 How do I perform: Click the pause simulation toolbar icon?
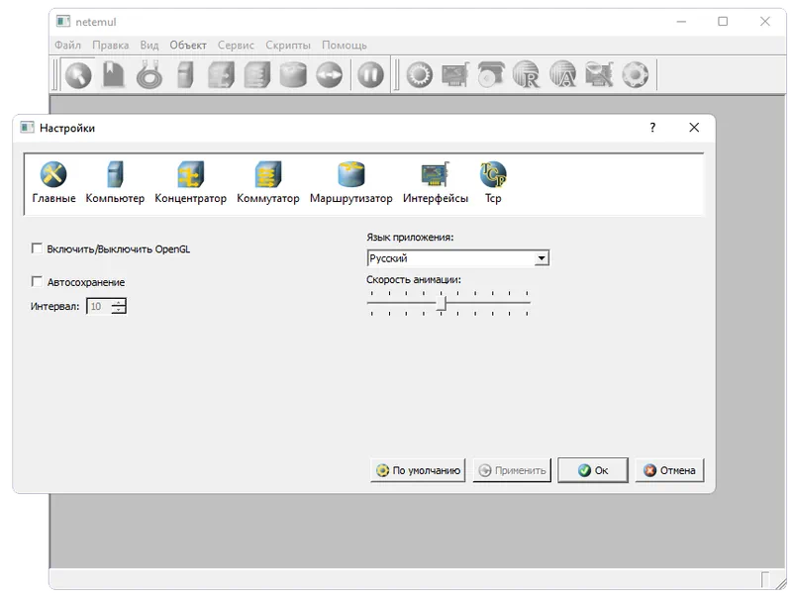pos(370,75)
